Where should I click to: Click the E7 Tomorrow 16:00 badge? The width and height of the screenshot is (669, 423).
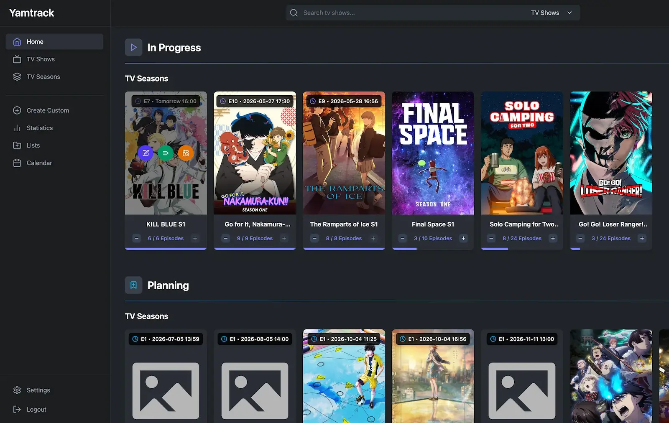point(166,101)
